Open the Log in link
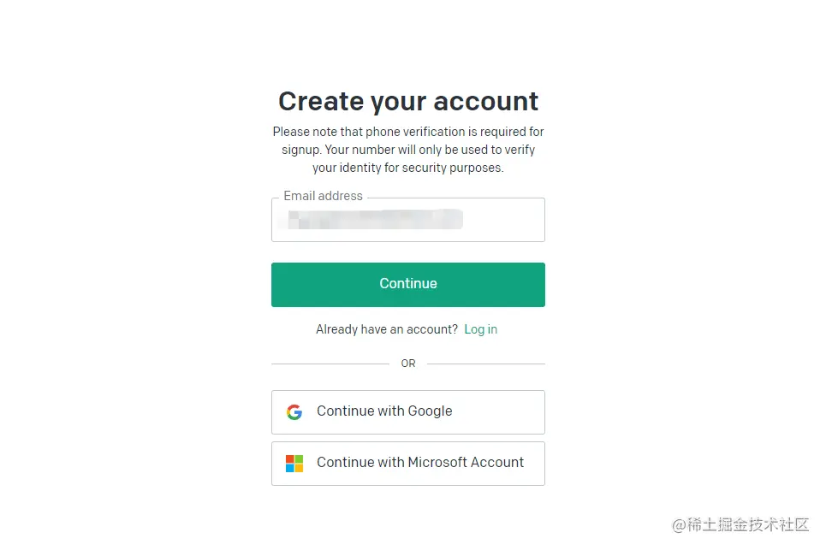The width and height of the screenshot is (826, 550). click(x=480, y=329)
